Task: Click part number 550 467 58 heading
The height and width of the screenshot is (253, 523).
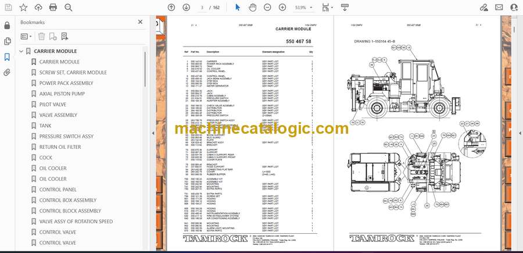Action: [299, 42]
